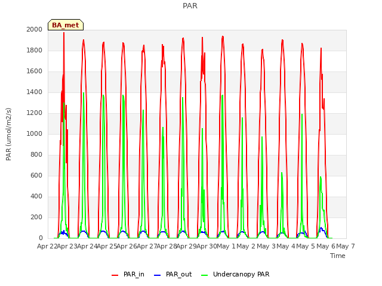The image size is (382, 286).
Task: Click the green Undercanopy PAR legend swatch
Action: (x=205, y=275)
